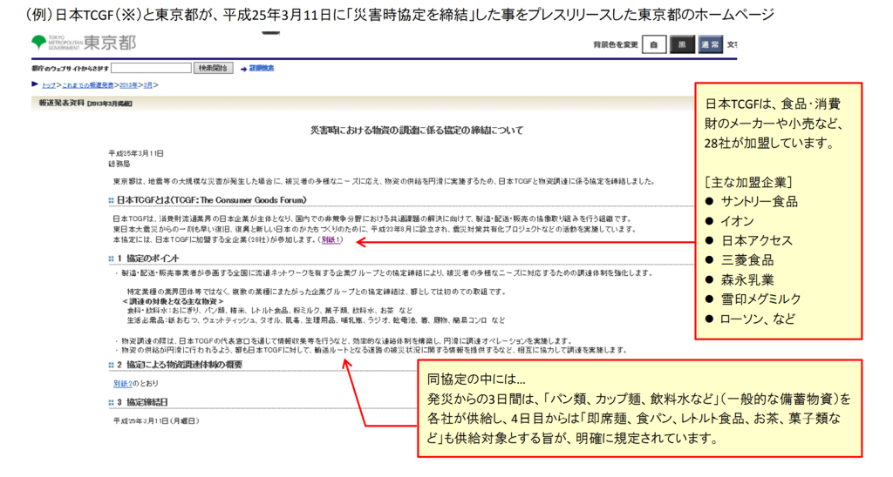Click the 検索開始 search button
Image resolution: width=893 pixels, height=477 pixels.
pyautogui.click(x=213, y=68)
